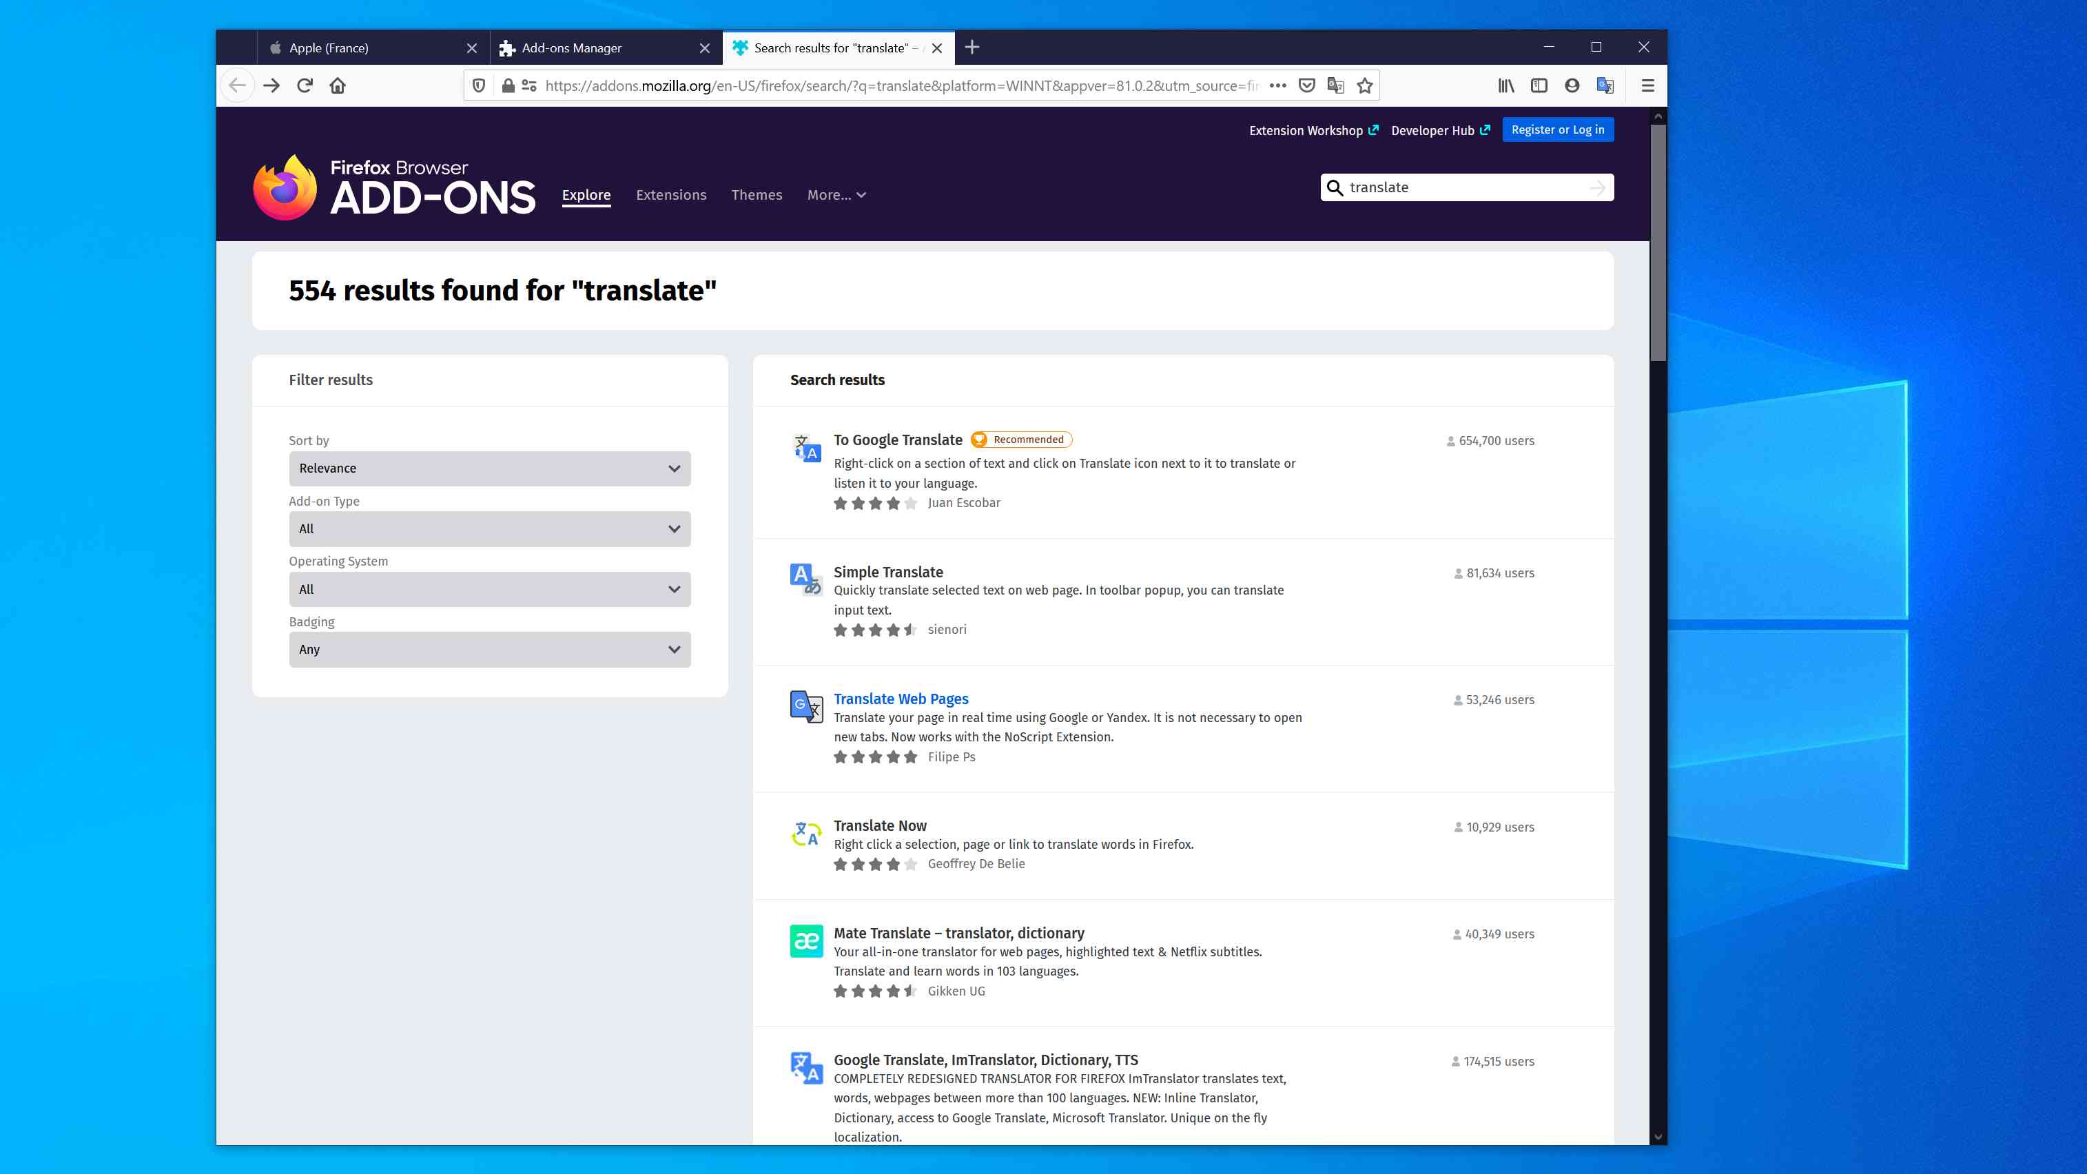The height and width of the screenshot is (1174, 2087).
Task: Open the Developer Hub link
Action: (x=1441, y=130)
